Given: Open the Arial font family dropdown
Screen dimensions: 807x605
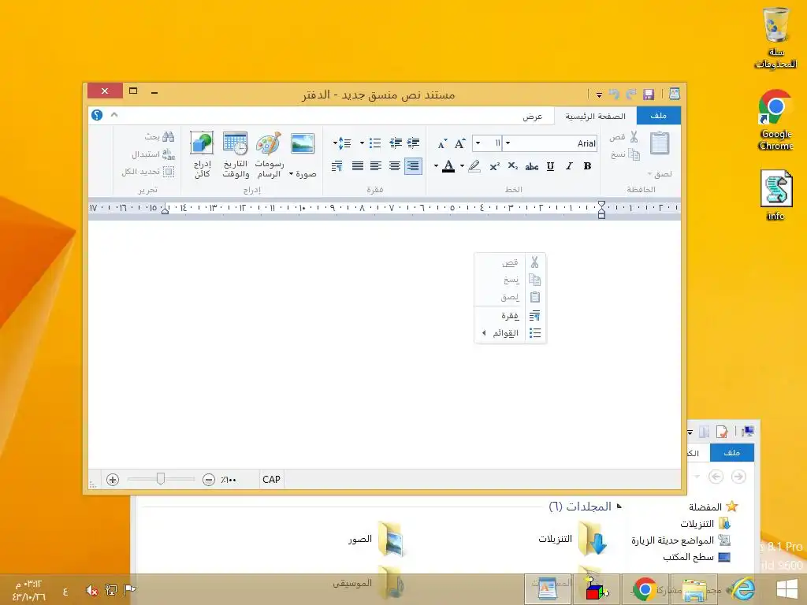Looking at the screenshot, I should (x=508, y=143).
